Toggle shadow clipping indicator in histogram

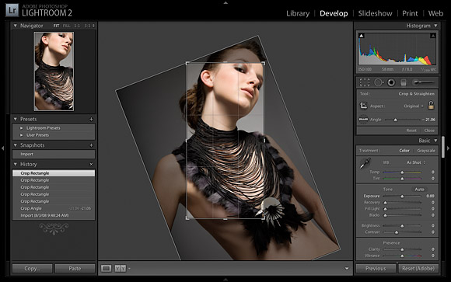[362, 36]
